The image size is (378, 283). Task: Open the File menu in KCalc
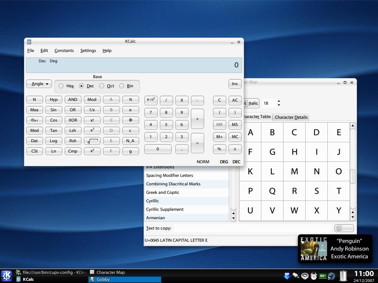tap(31, 50)
